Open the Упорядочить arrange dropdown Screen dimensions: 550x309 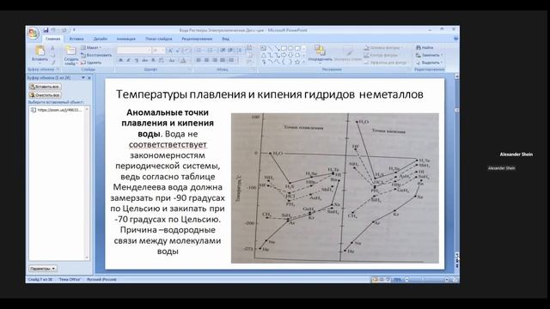[320, 53]
